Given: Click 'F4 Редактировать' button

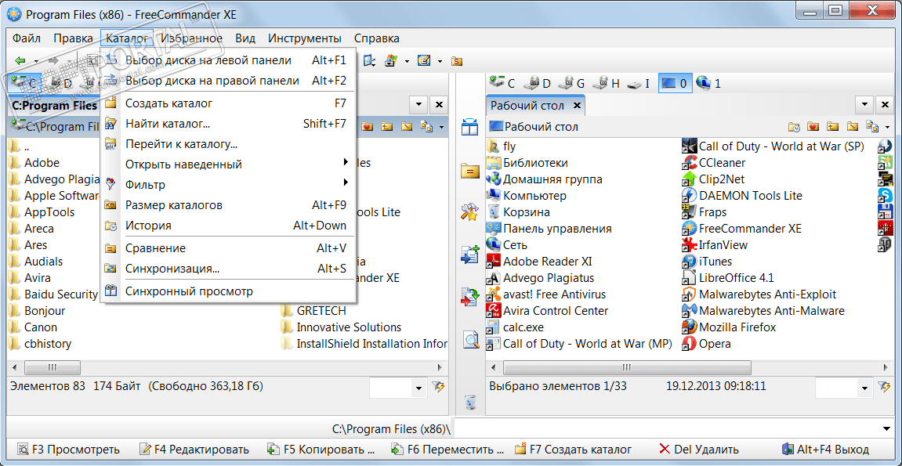Looking at the screenshot, I should click(x=194, y=450).
